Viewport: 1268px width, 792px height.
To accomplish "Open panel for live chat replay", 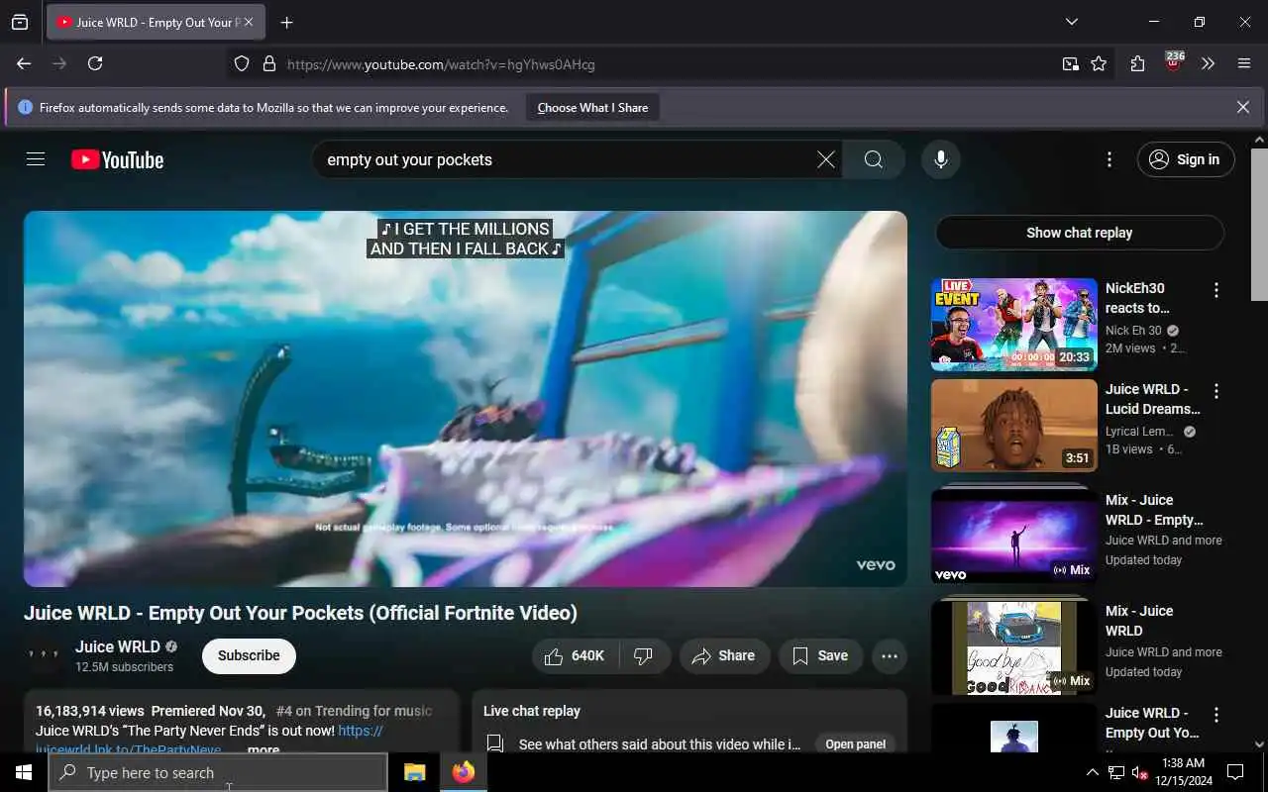I will [855, 743].
